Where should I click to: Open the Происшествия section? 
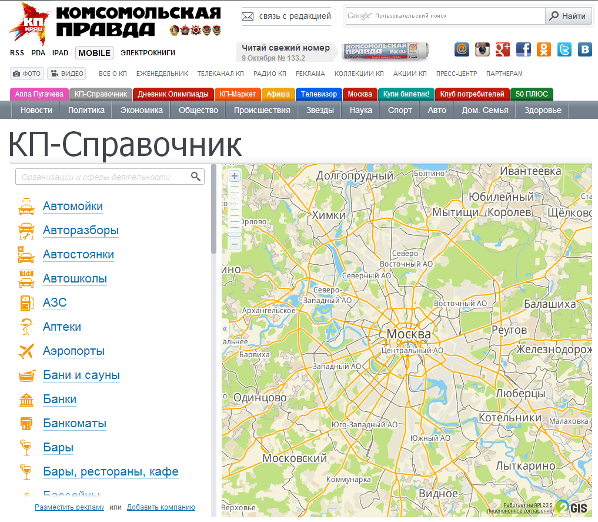click(x=262, y=110)
